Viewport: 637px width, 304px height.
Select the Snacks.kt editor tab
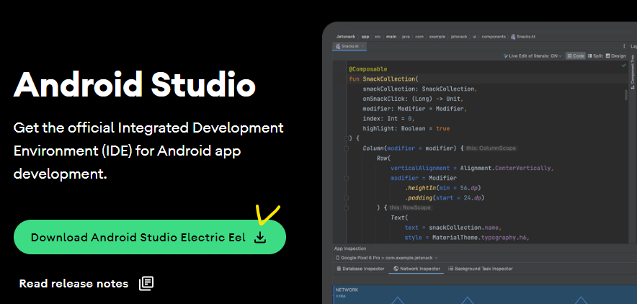349,46
